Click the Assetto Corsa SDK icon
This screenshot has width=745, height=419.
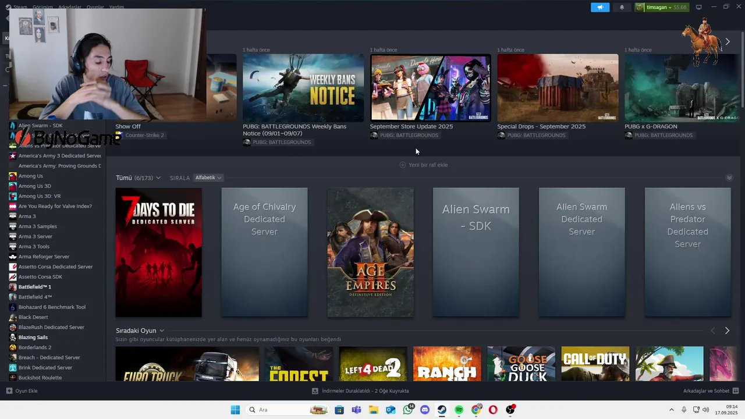[13, 276]
